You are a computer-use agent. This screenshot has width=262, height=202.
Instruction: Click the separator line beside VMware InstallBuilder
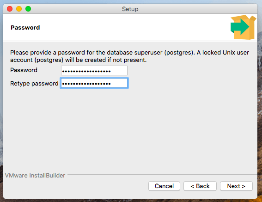pyautogui.click(x=162, y=175)
